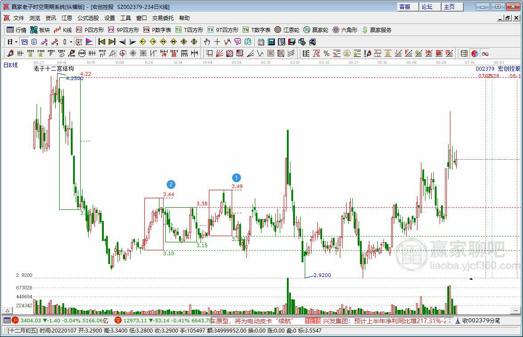Click the index value 3404.03
Screen dimensions: 523x337
coord(31,321)
